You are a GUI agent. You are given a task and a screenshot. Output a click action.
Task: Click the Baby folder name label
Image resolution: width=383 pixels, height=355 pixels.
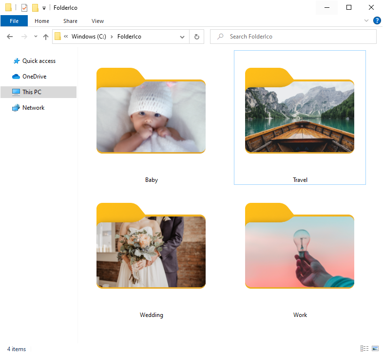pos(152,180)
